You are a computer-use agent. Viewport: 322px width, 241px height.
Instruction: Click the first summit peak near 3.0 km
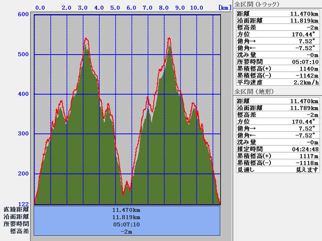(86, 39)
